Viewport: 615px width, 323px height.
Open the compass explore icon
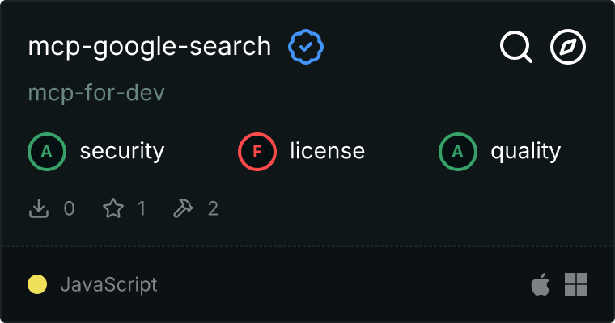point(568,47)
